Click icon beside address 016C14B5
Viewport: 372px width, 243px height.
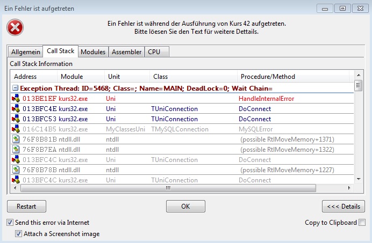tap(16, 129)
